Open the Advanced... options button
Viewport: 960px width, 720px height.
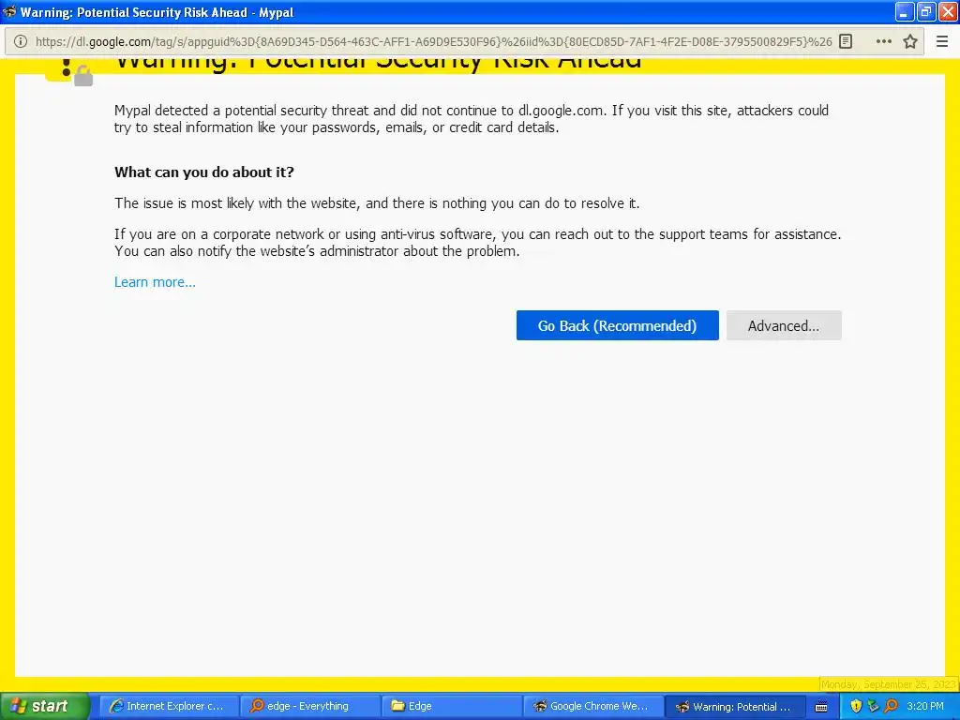click(784, 325)
